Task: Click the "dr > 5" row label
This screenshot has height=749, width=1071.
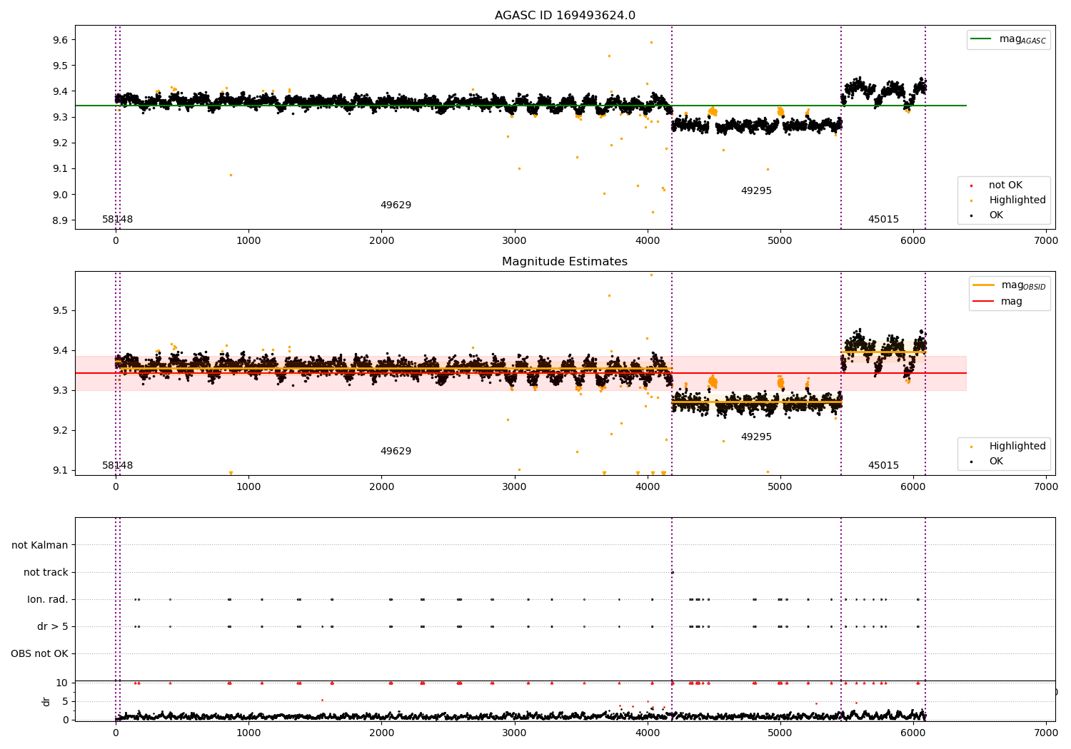Action: tap(53, 626)
